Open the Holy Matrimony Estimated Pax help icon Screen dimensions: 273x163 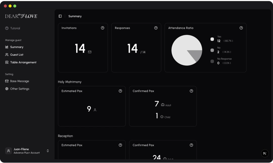pyautogui.click(x=120, y=91)
